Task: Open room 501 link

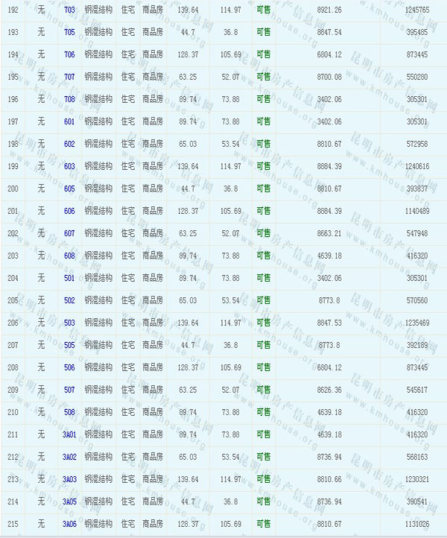Action: [69, 278]
